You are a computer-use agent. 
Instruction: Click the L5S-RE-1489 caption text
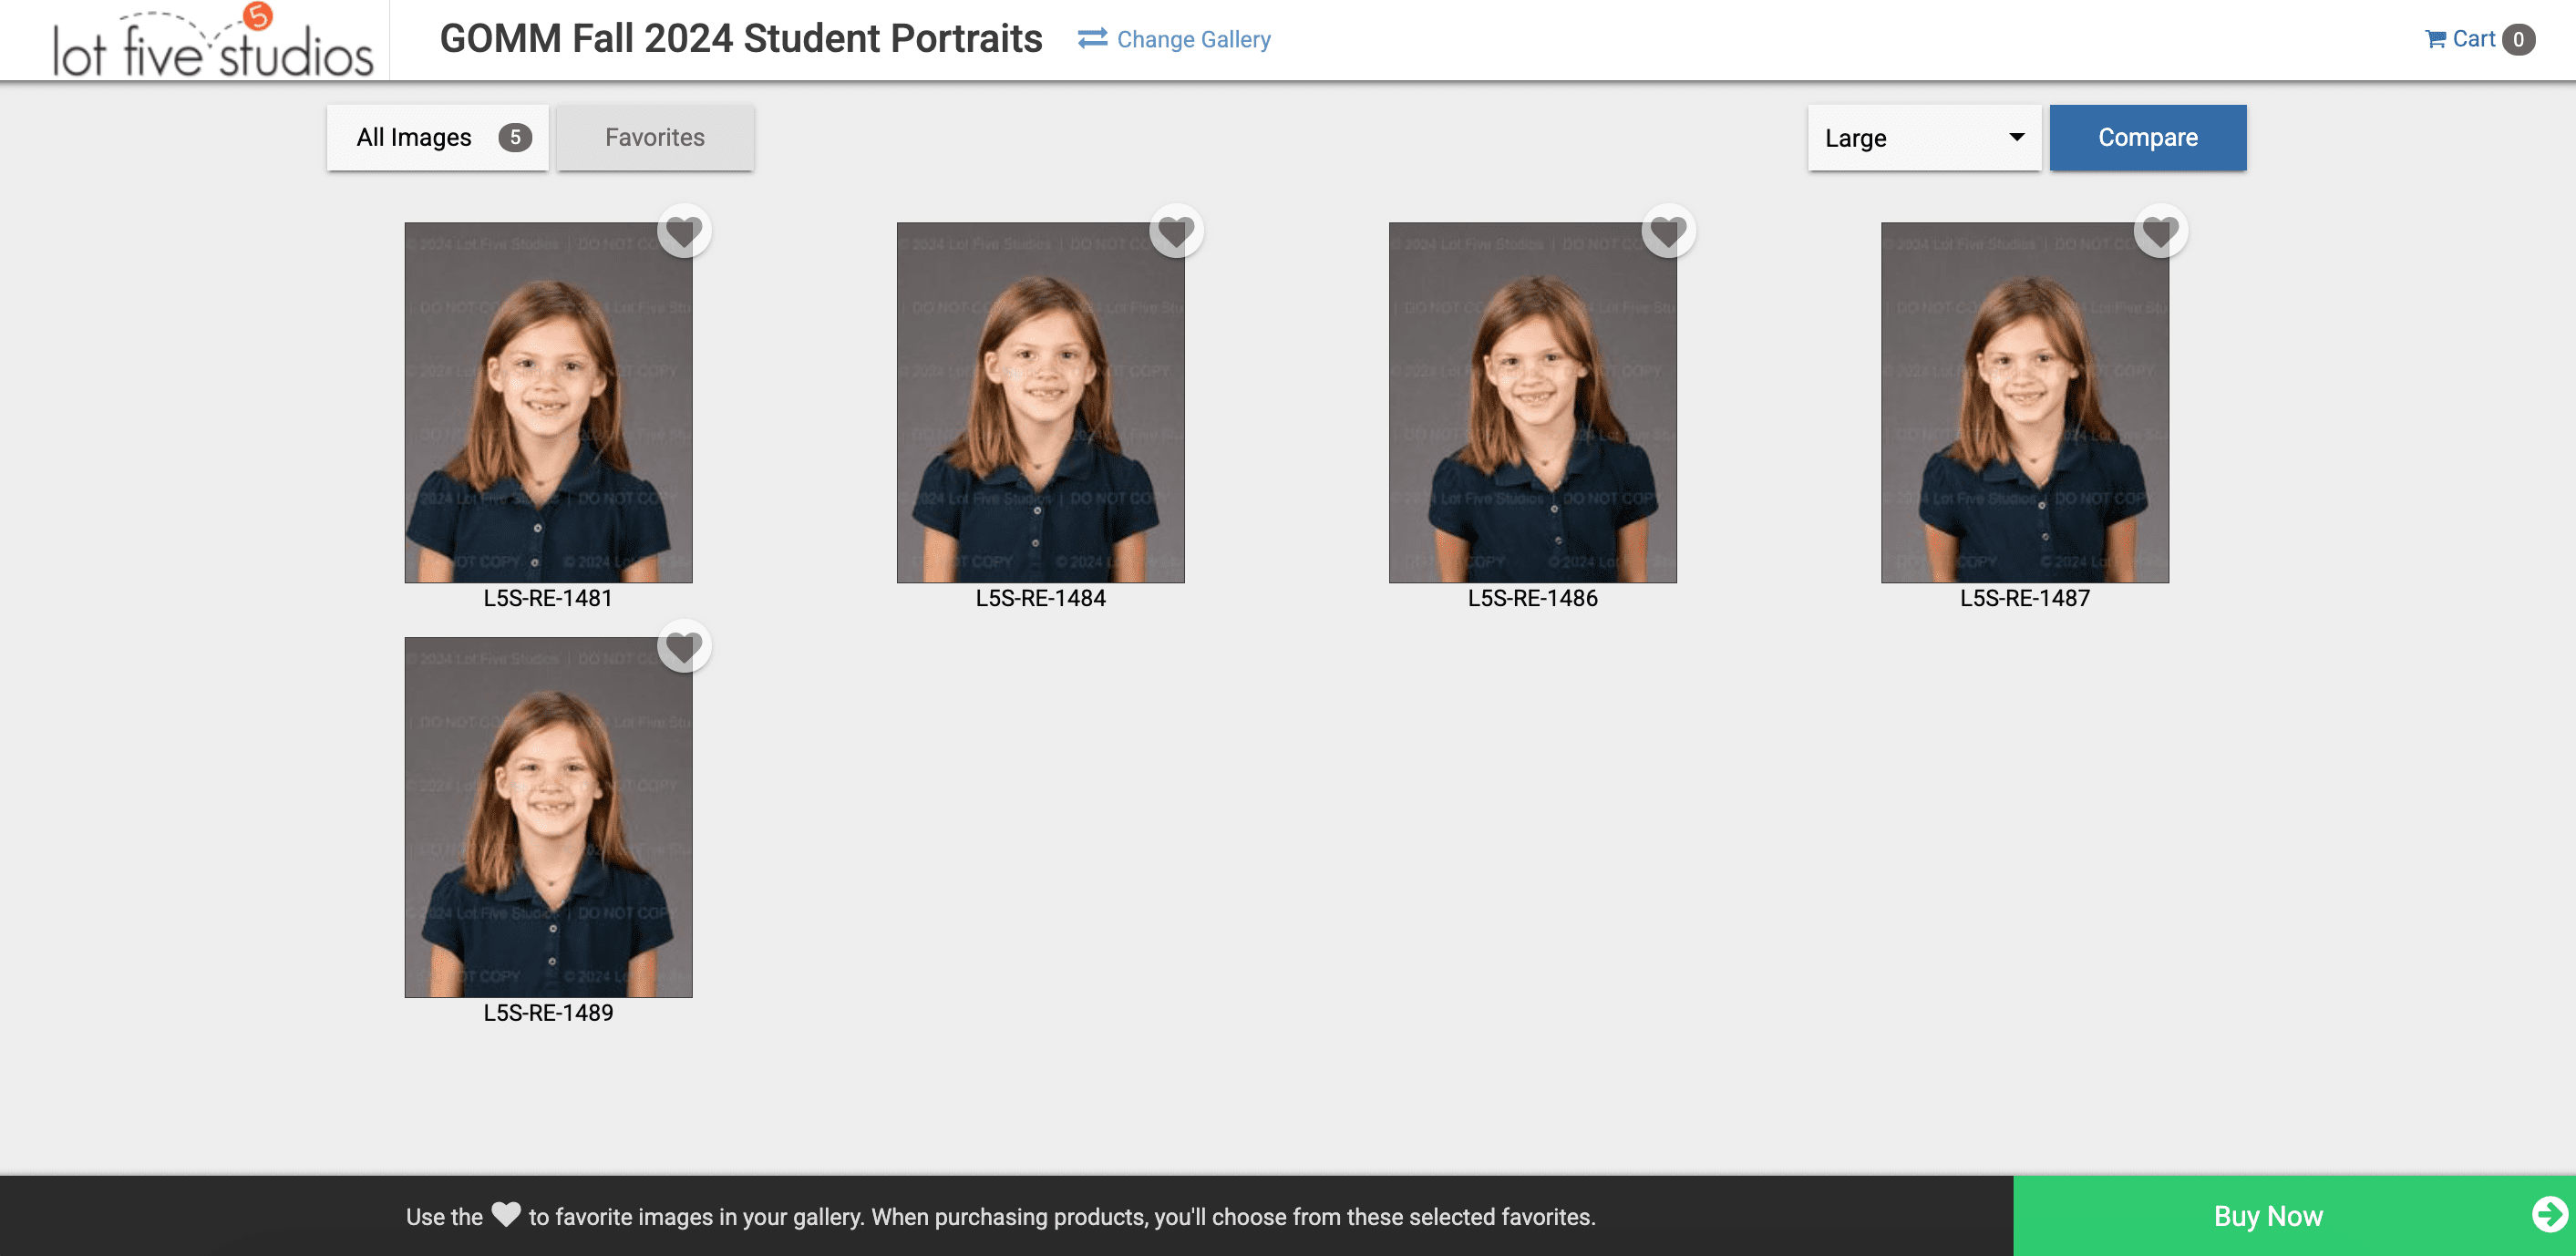548,1013
